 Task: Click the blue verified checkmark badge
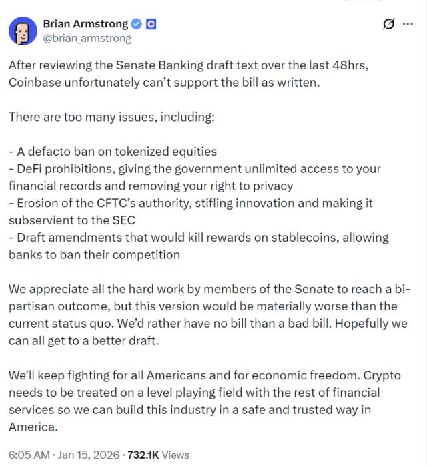(137, 24)
